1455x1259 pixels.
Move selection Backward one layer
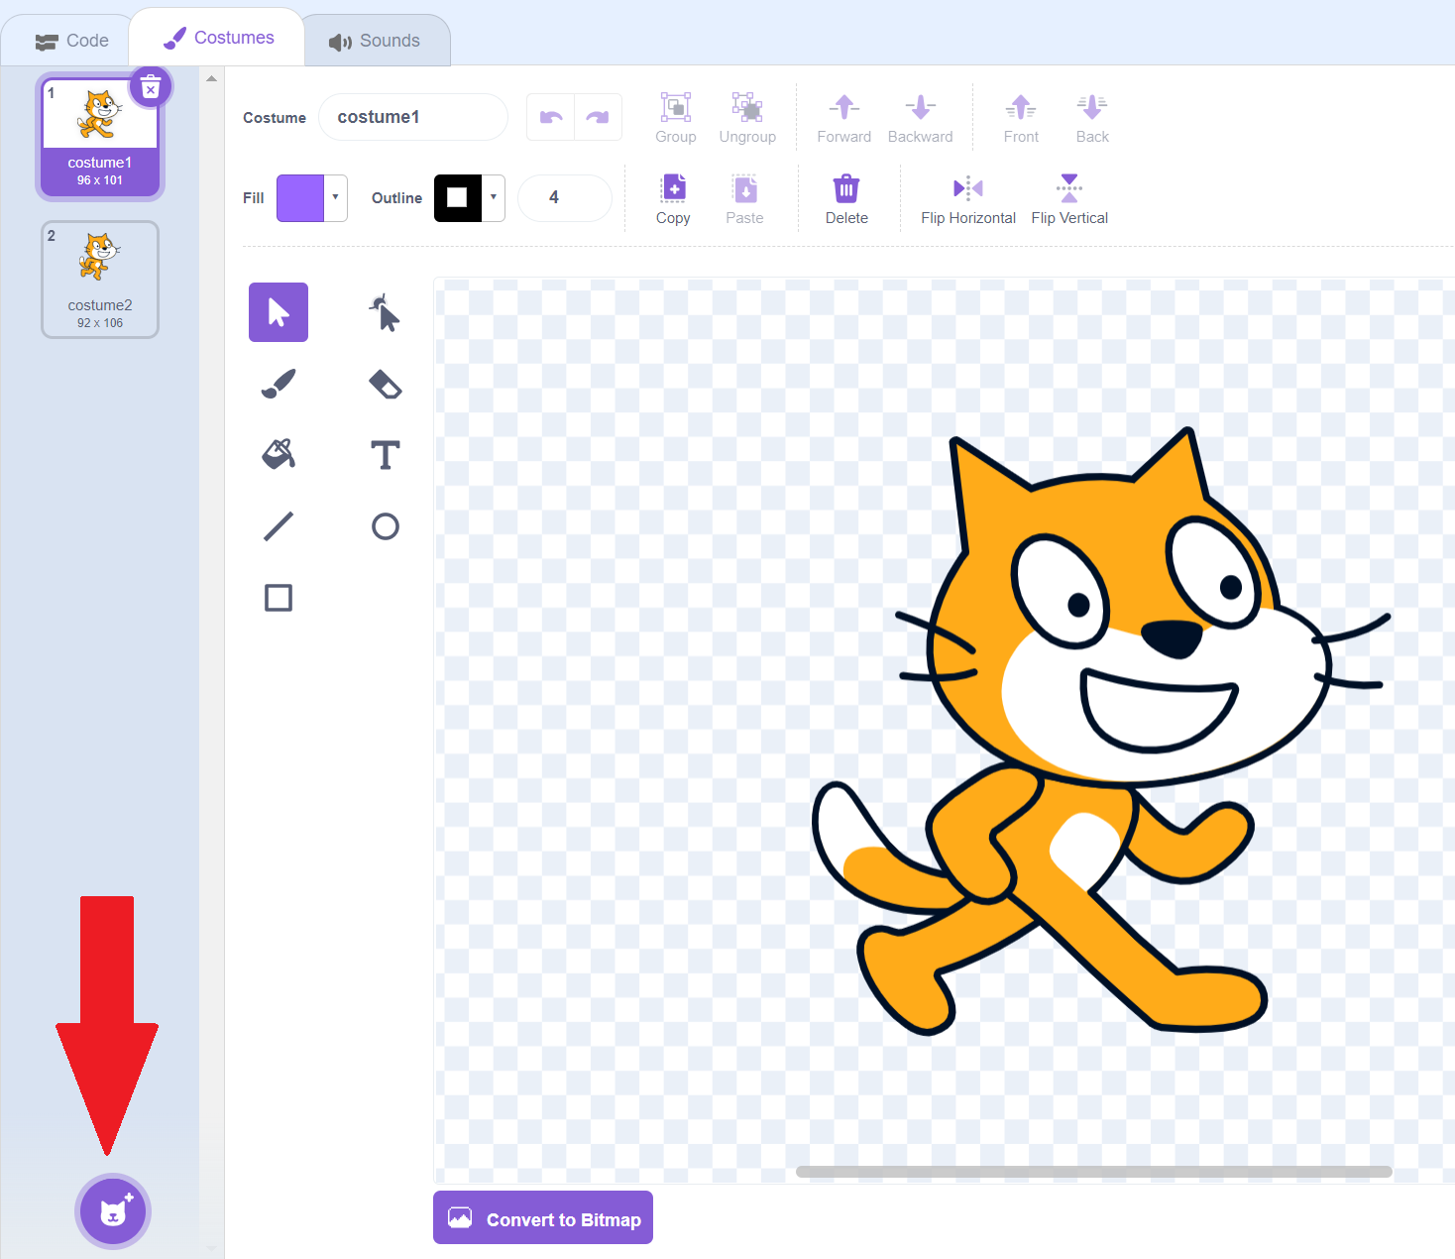click(x=921, y=117)
